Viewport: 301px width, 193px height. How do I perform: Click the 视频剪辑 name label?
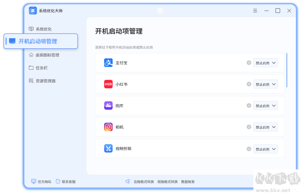124,148
